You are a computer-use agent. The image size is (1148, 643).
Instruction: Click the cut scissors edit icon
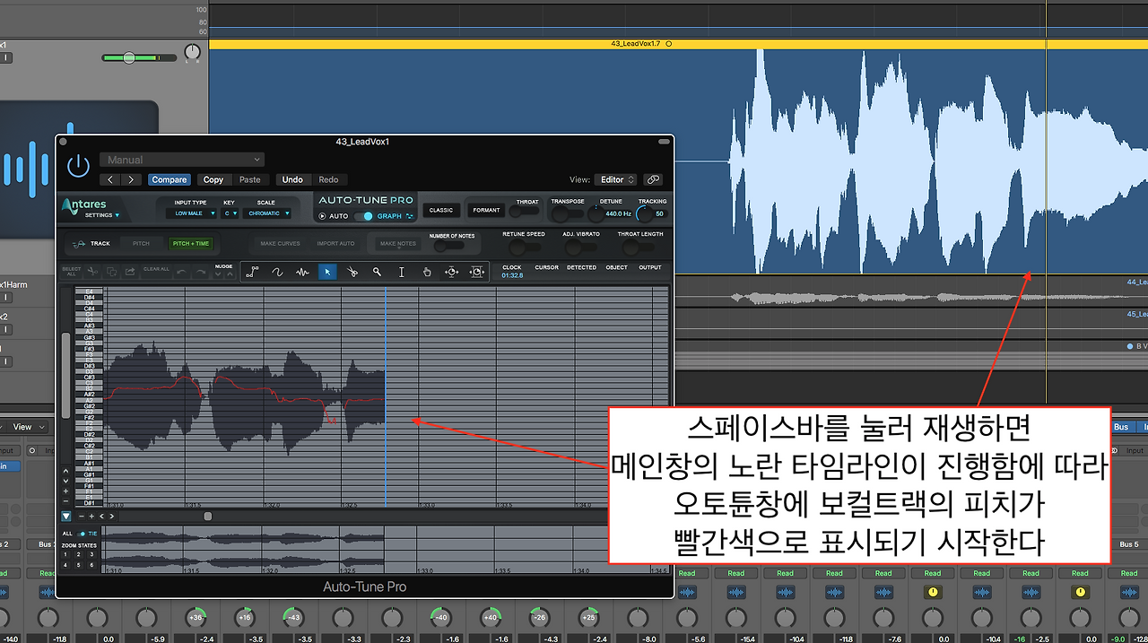coord(91,271)
